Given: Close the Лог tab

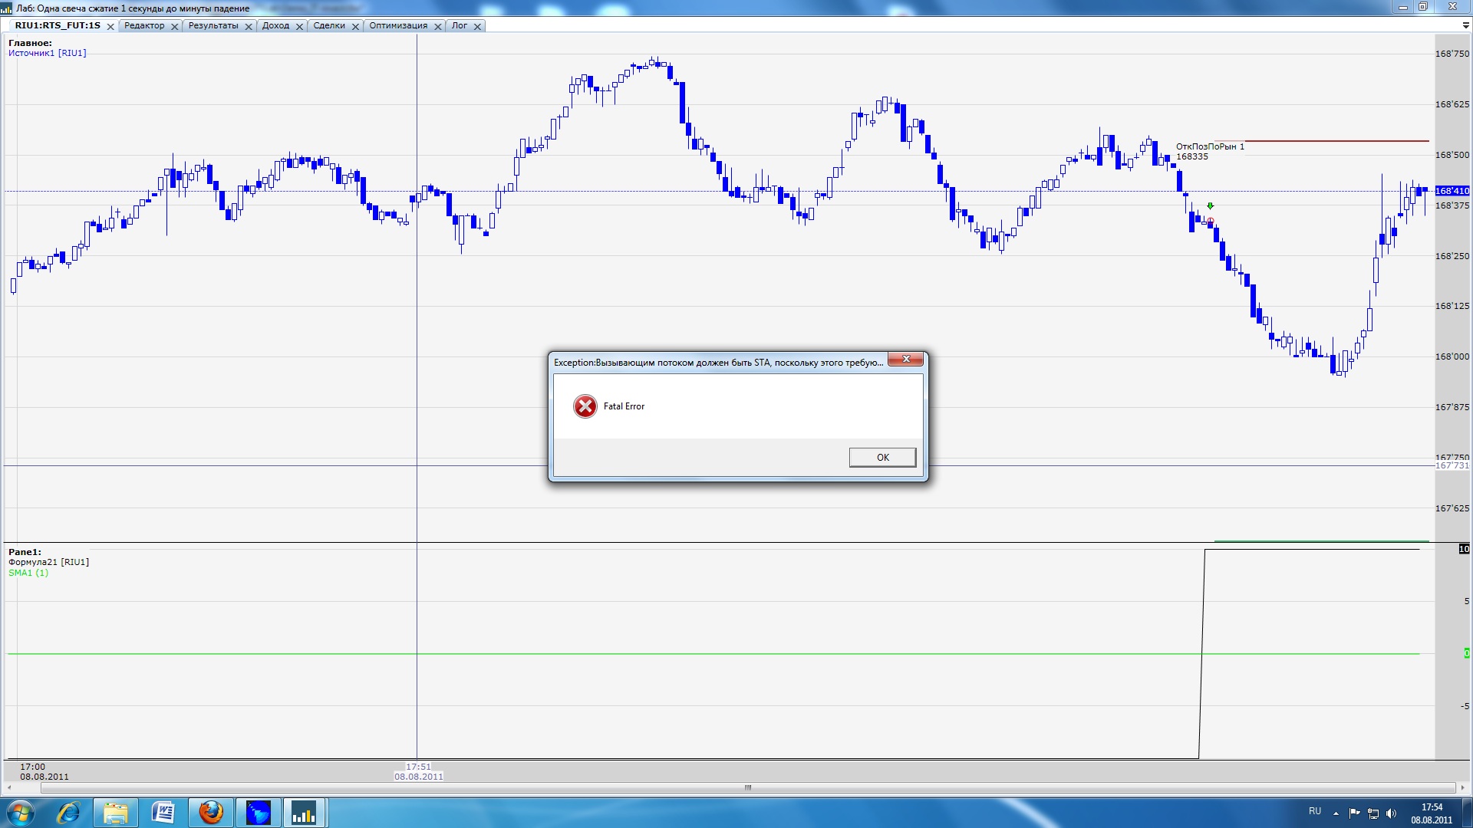Looking at the screenshot, I should click(477, 26).
